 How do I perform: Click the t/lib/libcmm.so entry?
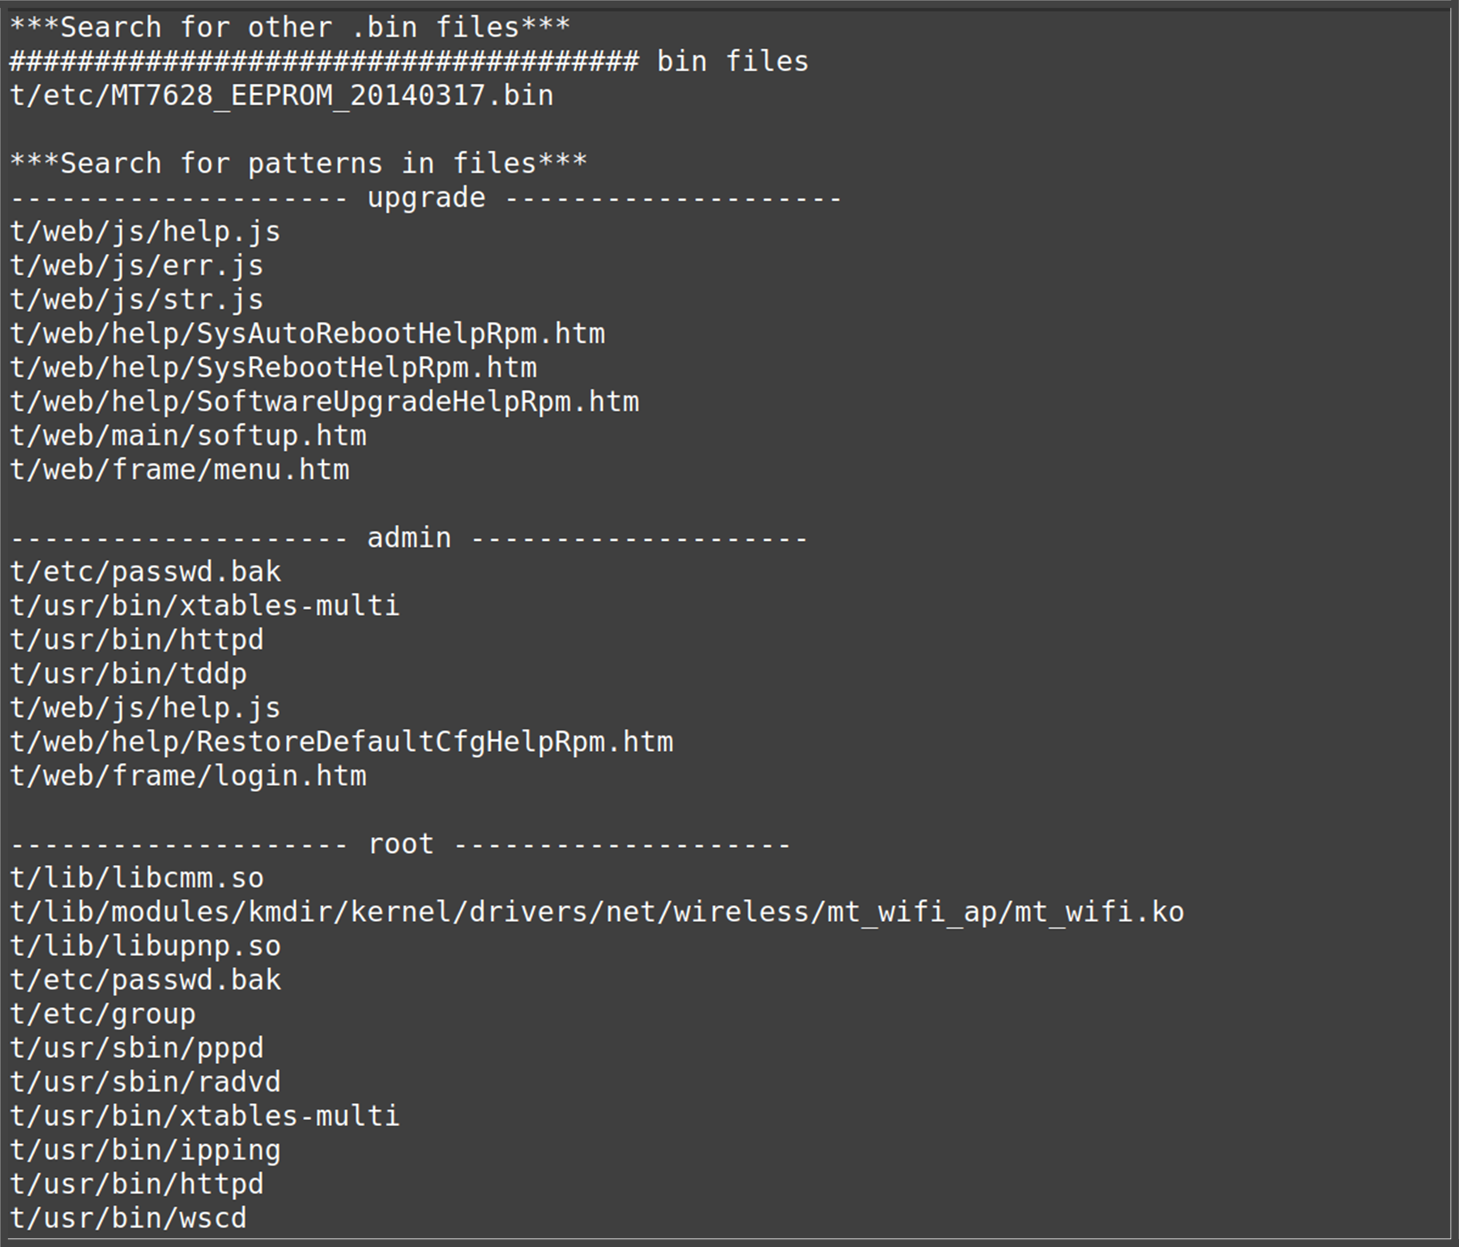coord(137,878)
